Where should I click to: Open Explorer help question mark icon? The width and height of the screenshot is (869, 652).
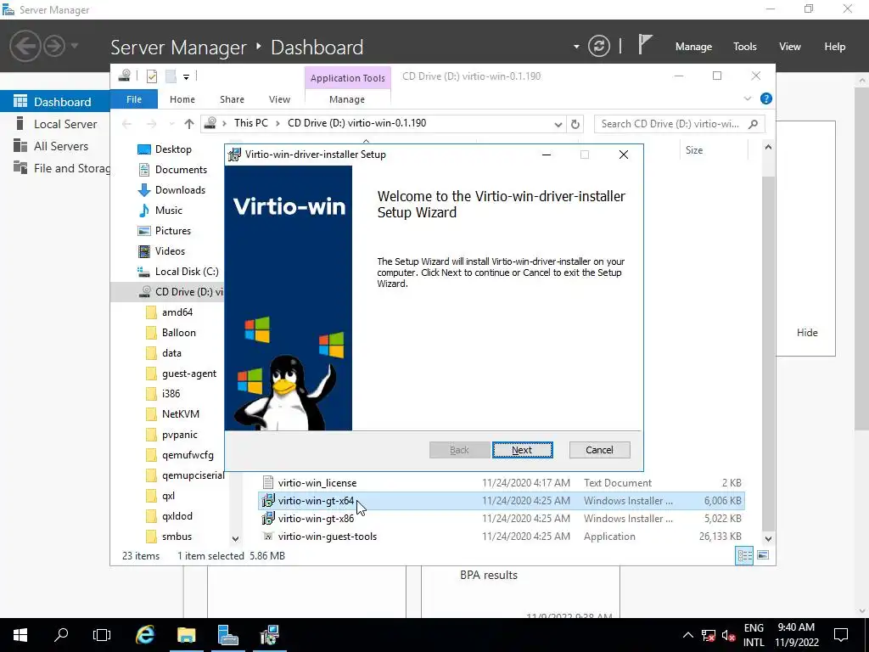pyautogui.click(x=766, y=98)
